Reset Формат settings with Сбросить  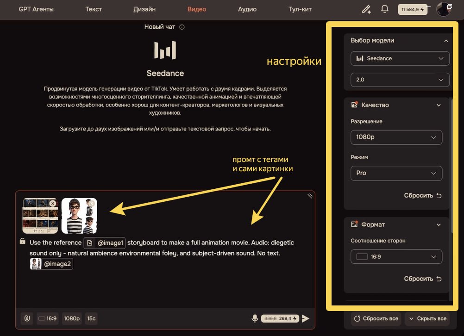423,279
